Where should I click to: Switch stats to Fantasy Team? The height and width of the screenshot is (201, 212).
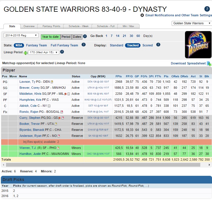click(x=36, y=45)
